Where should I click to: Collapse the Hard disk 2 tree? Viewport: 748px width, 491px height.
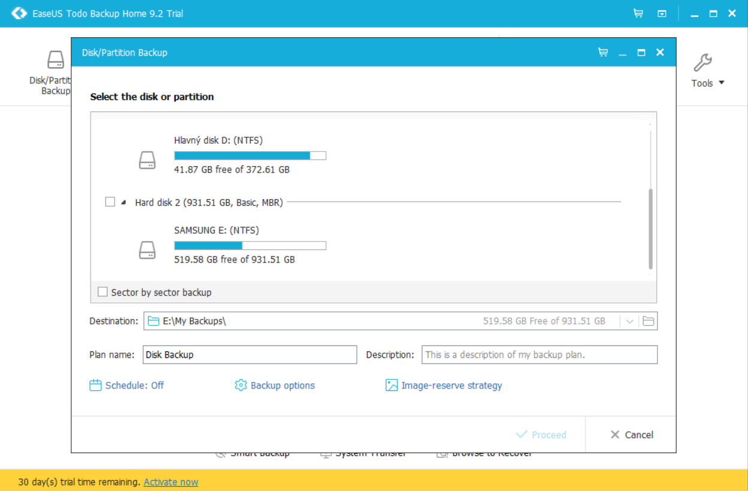(124, 203)
